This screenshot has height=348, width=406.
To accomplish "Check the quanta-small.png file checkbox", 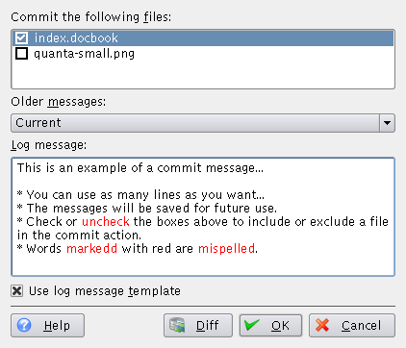I will tap(21, 54).
